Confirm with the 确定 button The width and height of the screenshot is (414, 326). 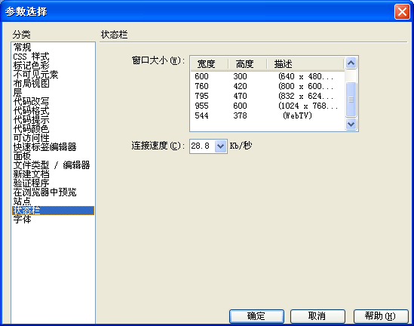click(x=256, y=316)
